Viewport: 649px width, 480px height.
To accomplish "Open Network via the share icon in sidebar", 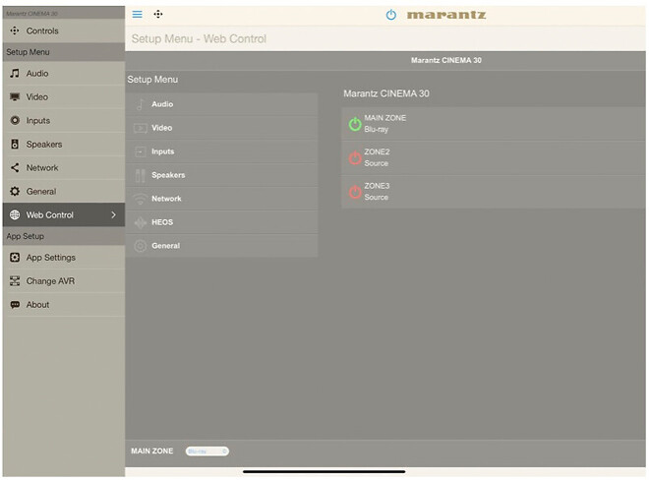I will tap(15, 168).
